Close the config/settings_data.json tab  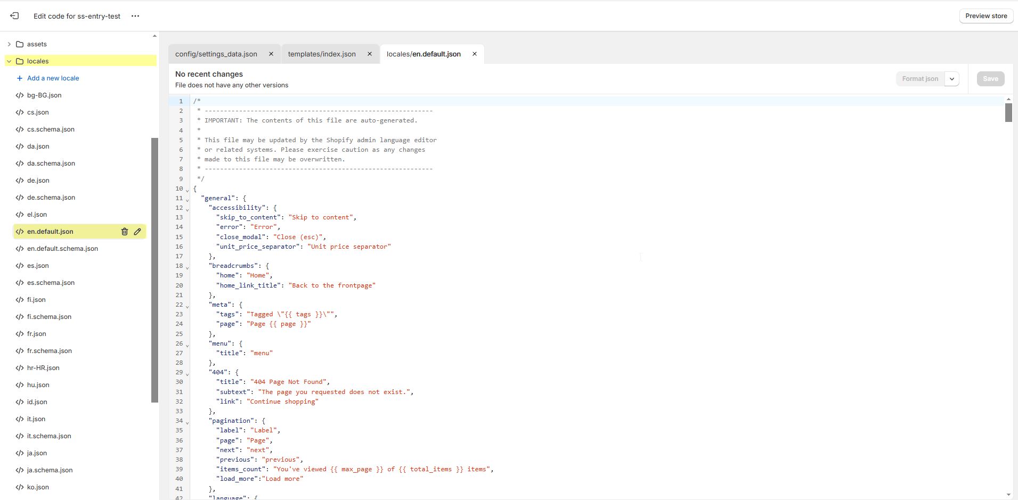coord(271,54)
